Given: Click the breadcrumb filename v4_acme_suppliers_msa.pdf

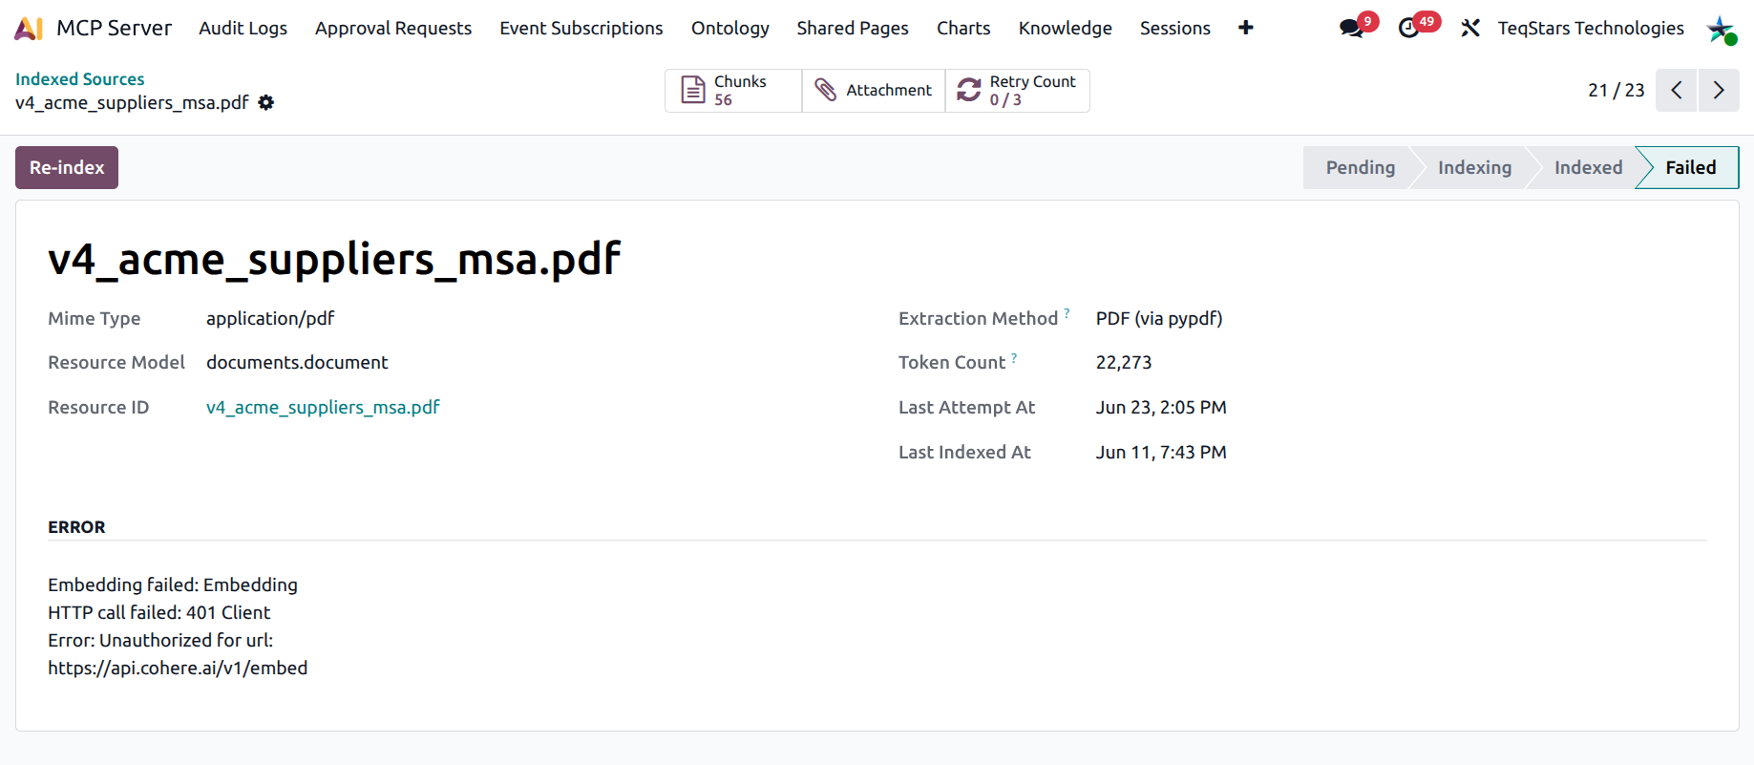Looking at the screenshot, I should [x=132, y=102].
